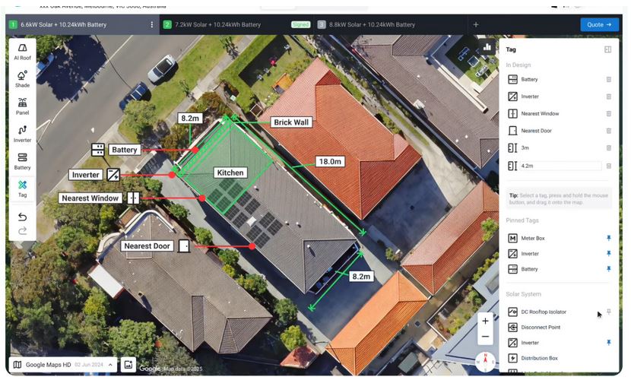Collapse the Tag side panel
Image resolution: width=631 pixels, height=380 pixels.
607,49
